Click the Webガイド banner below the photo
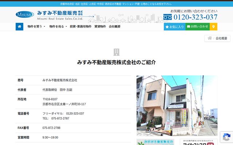This screenshot has width=233, height=145. point(198,142)
